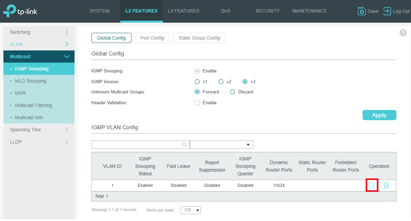The image size is (411, 221).
Task: Open the Items per page dropdown
Action: click(x=191, y=210)
